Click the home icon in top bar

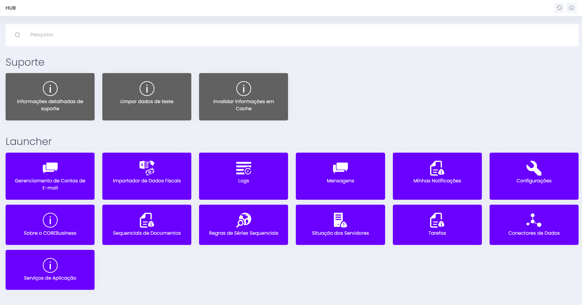(571, 8)
